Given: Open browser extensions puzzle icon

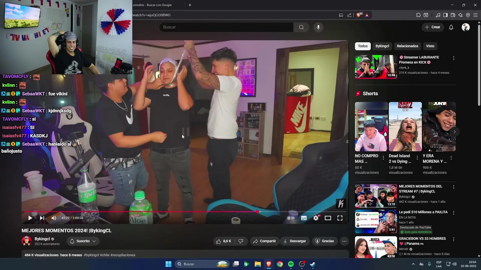Looking at the screenshot, I should tap(418, 15).
